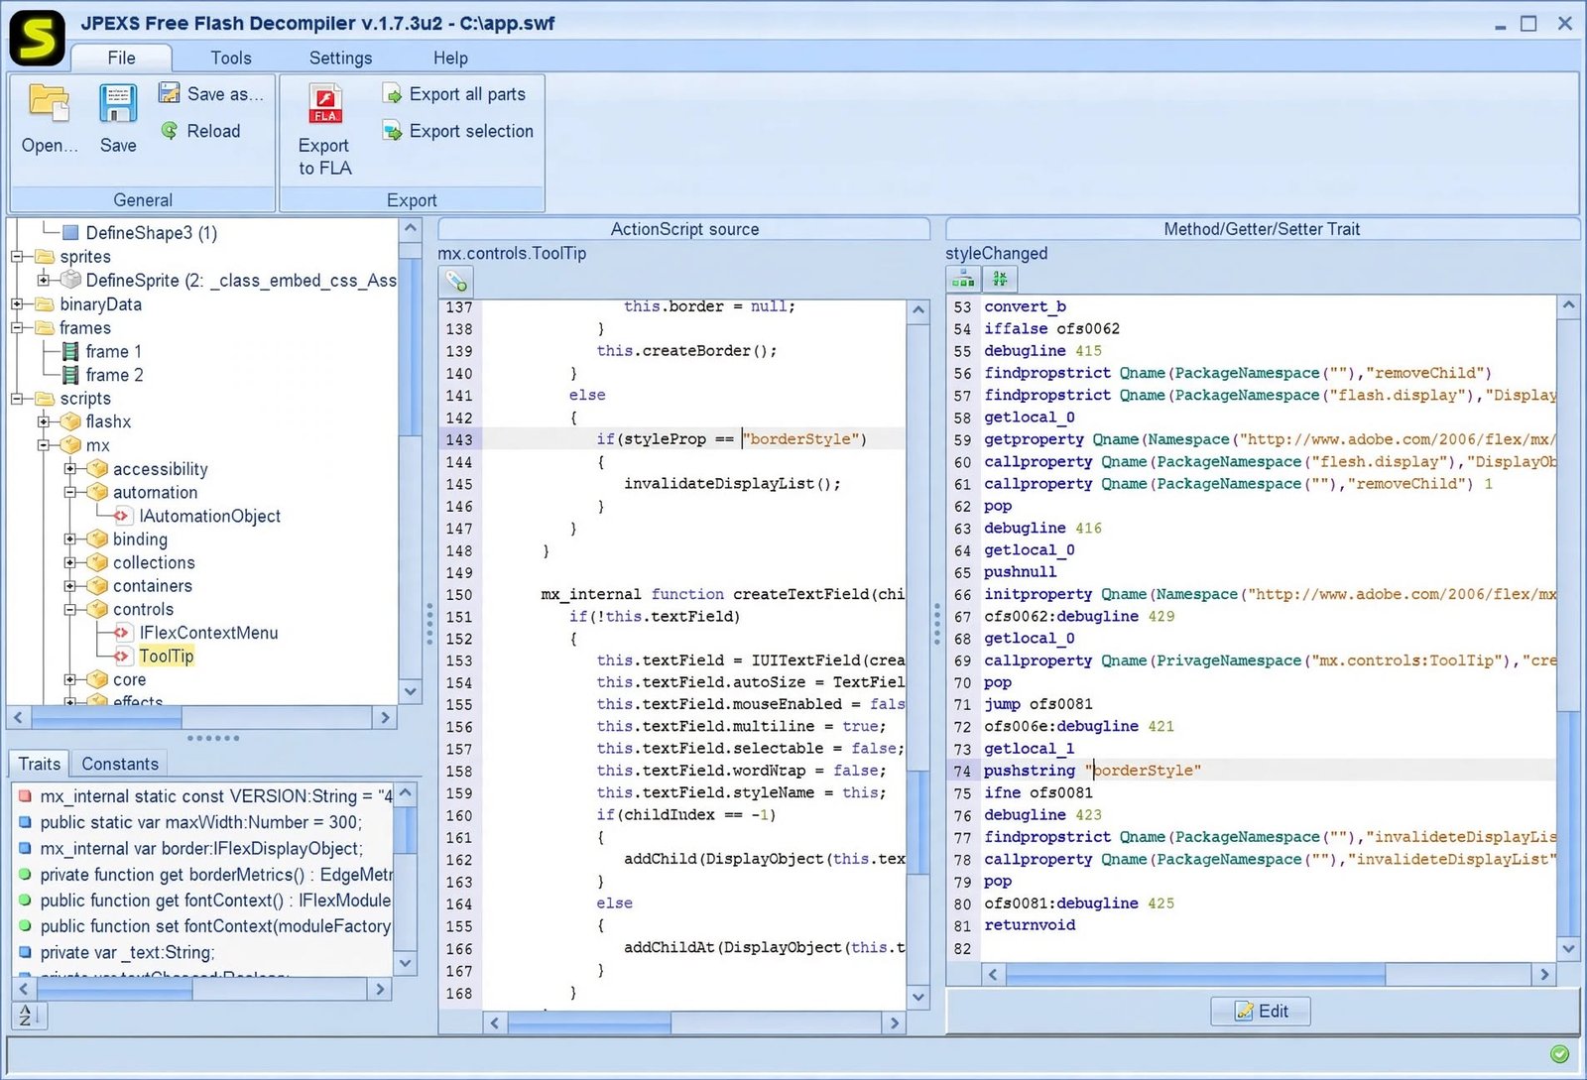Toggle alphabetical A-Z sort of traits

(x=27, y=1015)
